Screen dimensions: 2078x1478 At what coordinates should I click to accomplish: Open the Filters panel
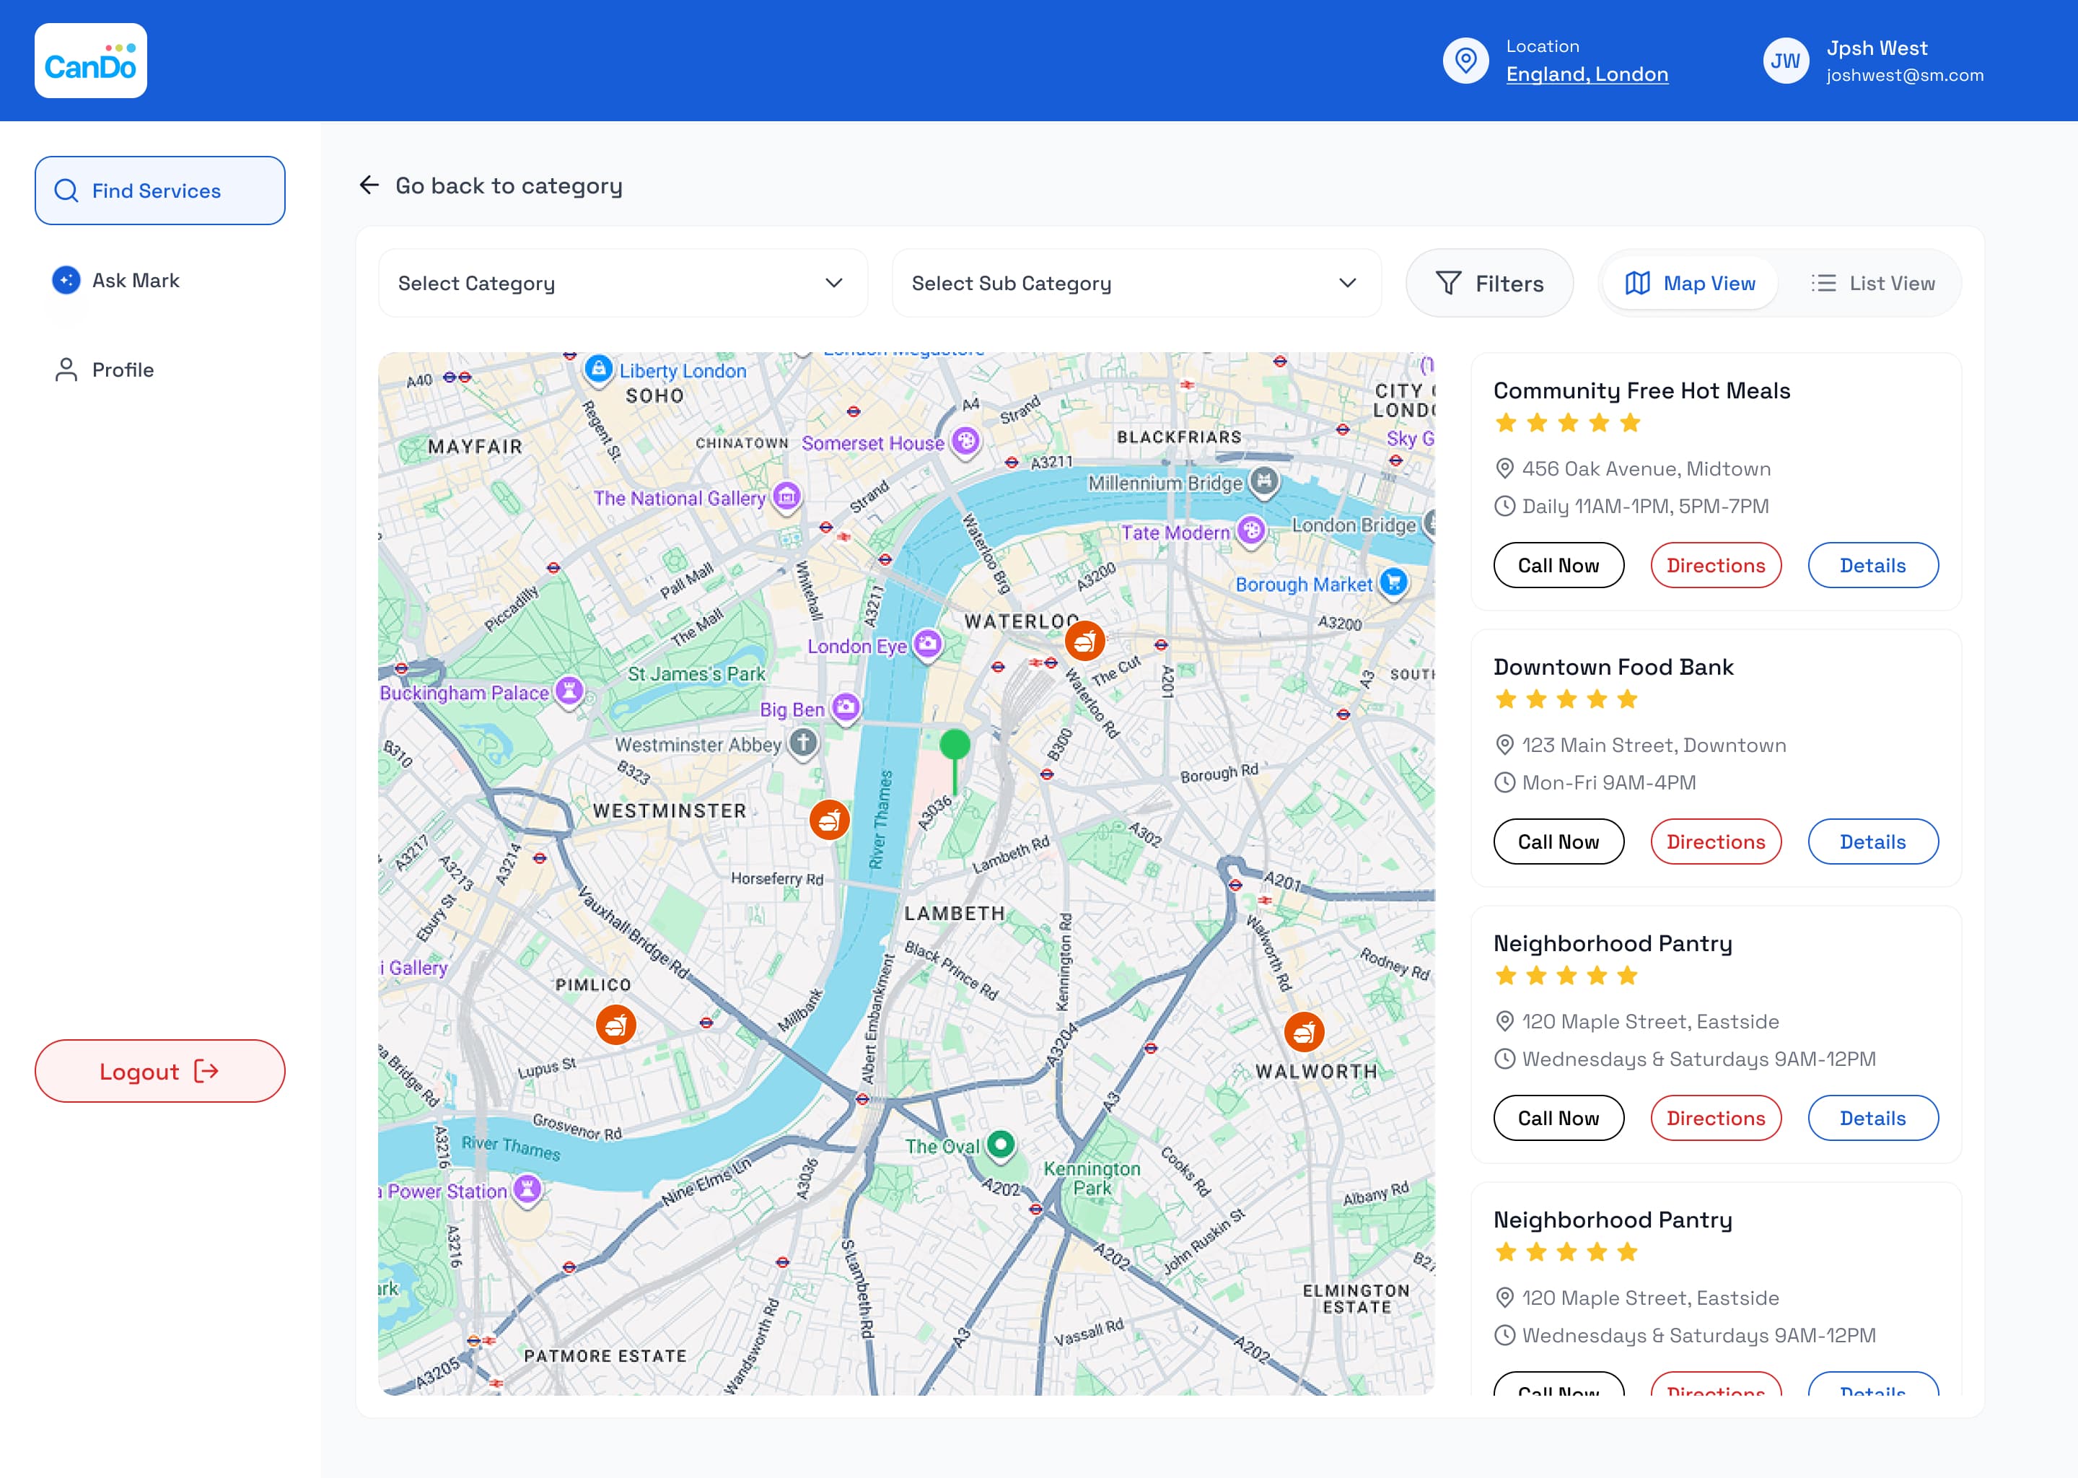point(1489,284)
